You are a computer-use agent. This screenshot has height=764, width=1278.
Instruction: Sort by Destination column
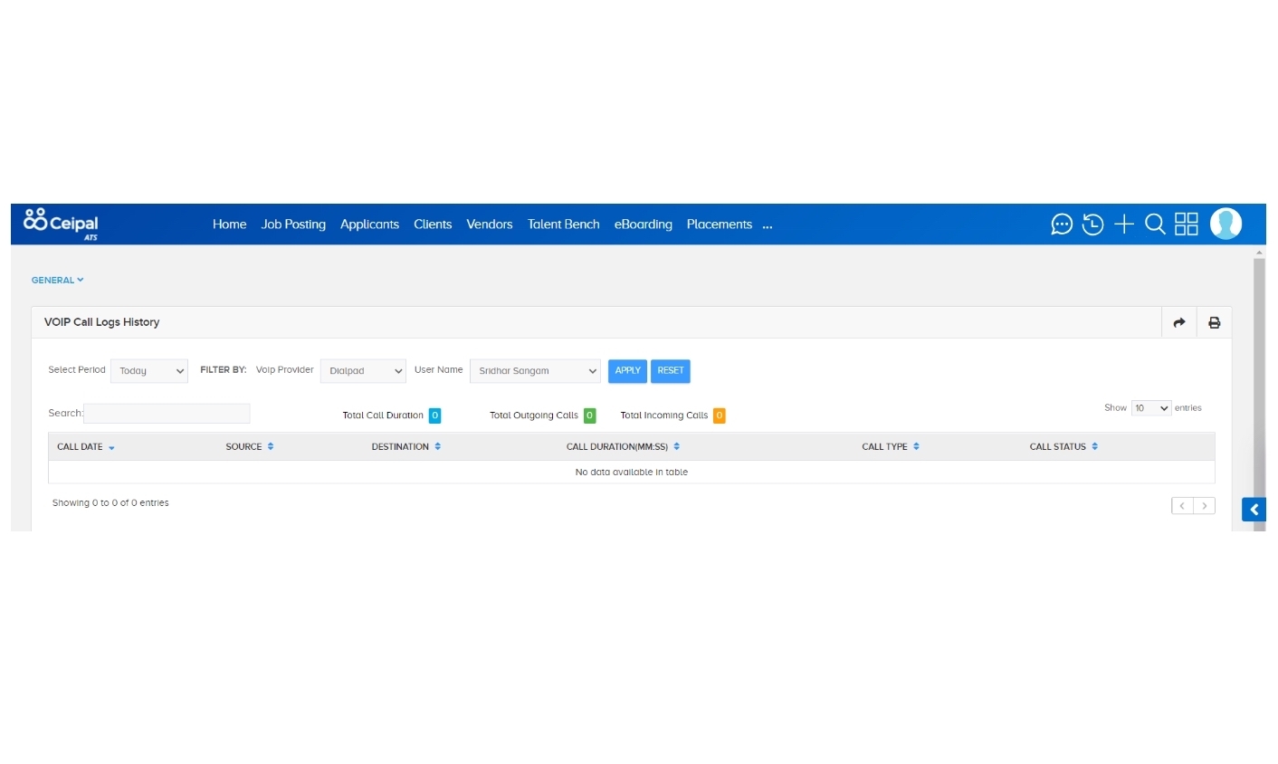coord(406,447)
